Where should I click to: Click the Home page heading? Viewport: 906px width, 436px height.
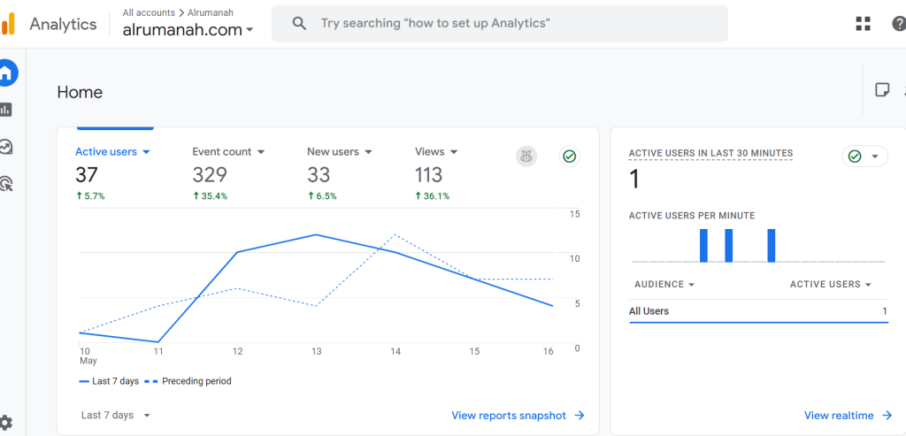point(80,92)
